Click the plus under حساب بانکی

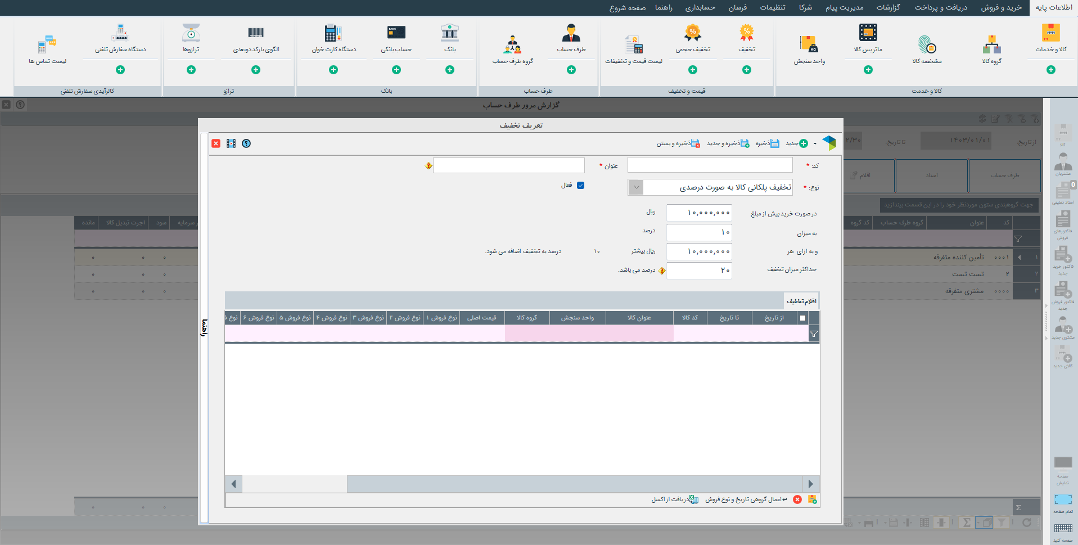click(x=396, y=70)
